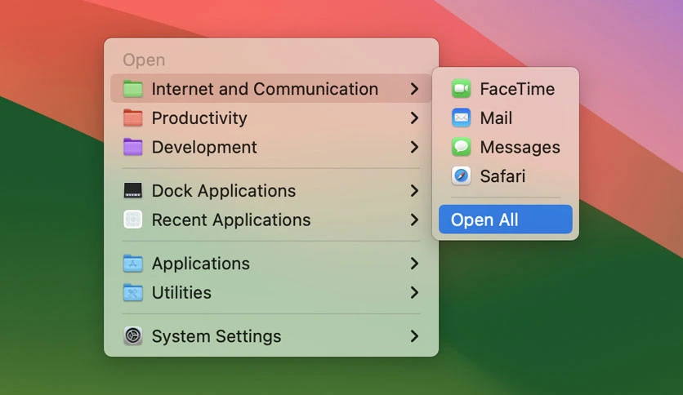This screenshot has height=395, width=683.
Task: Click the red Productivity folder icon
Action: [x=133, y=118]
